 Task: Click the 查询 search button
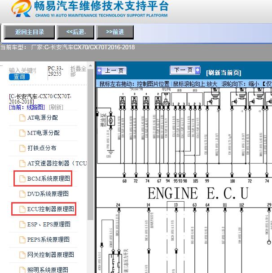(x=19, y=77)
